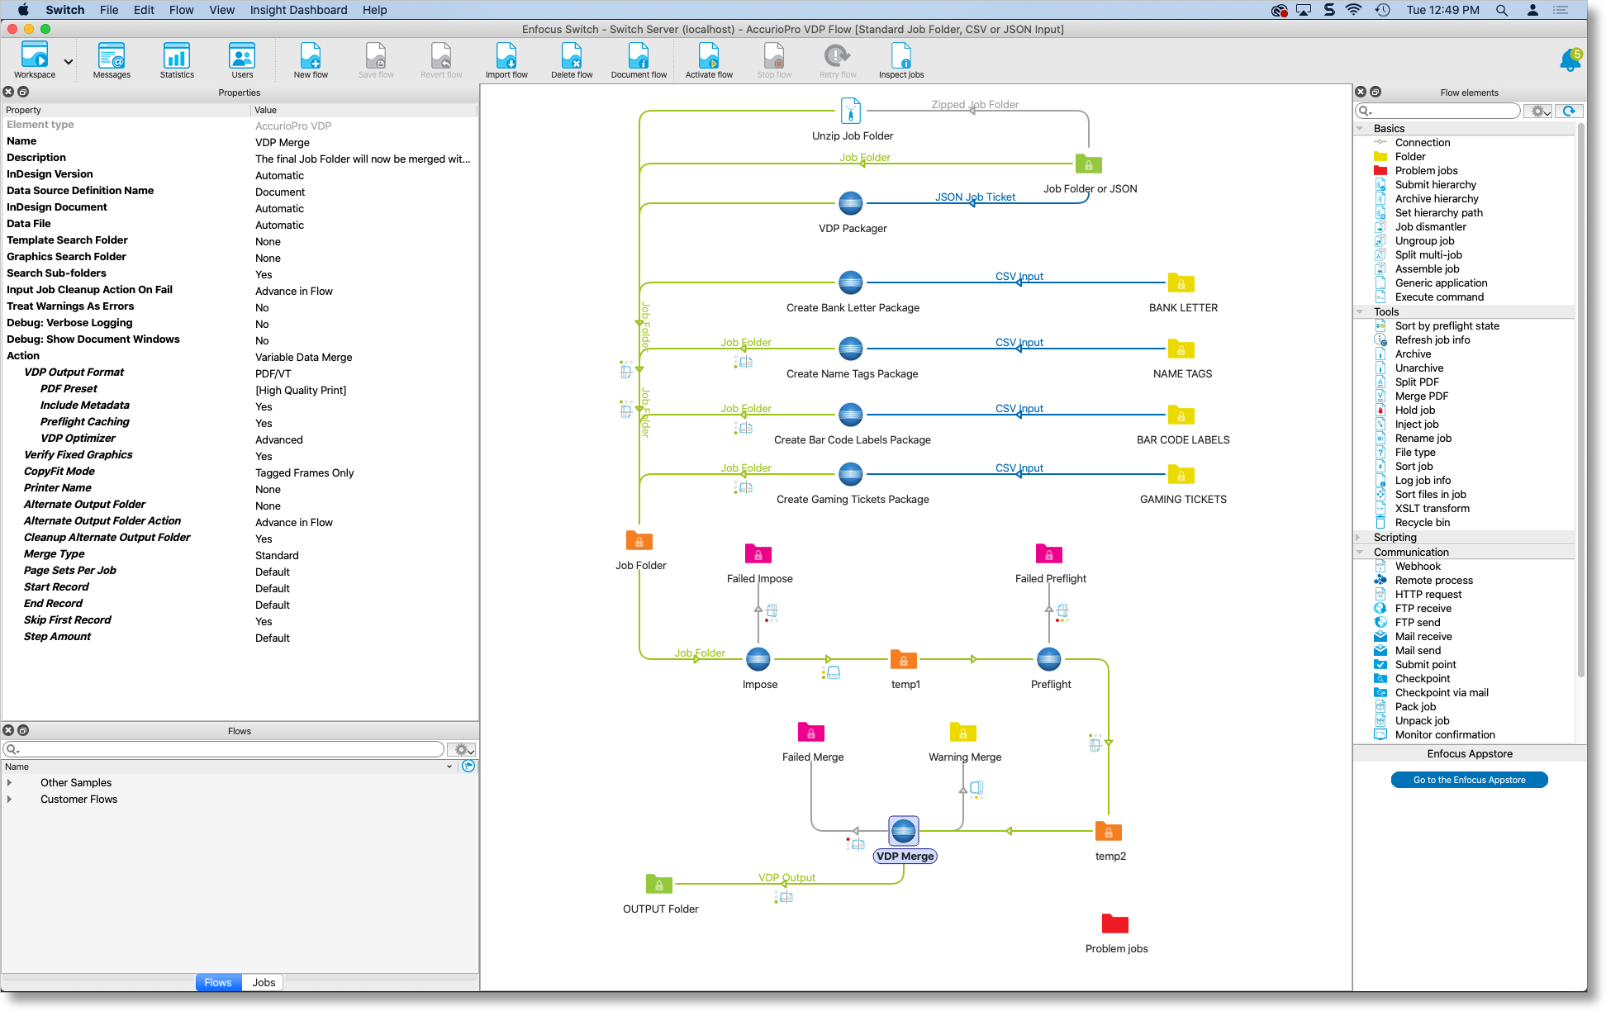The width and height of the screenshot is (1606, 1011).
Task: Switch to the Jobs tab
Action: (x=264, y=982)
